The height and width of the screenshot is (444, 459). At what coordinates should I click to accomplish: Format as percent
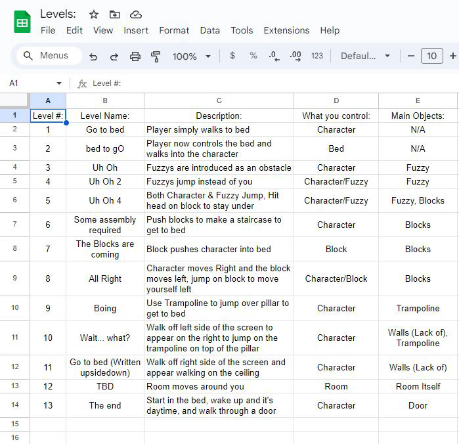pyautogui.click(x=253, y=55)
